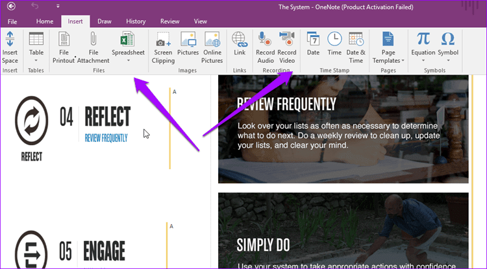Image resolution: width=487 pixels, height=269 pixels.
Task: Start Record Audio
Action: click(x=265, y=39)
